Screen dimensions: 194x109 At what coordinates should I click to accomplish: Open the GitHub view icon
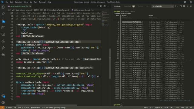[x=3, y=54]
